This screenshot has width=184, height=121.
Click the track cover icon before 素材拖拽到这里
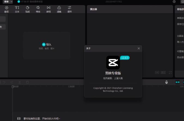pos(19,119)
